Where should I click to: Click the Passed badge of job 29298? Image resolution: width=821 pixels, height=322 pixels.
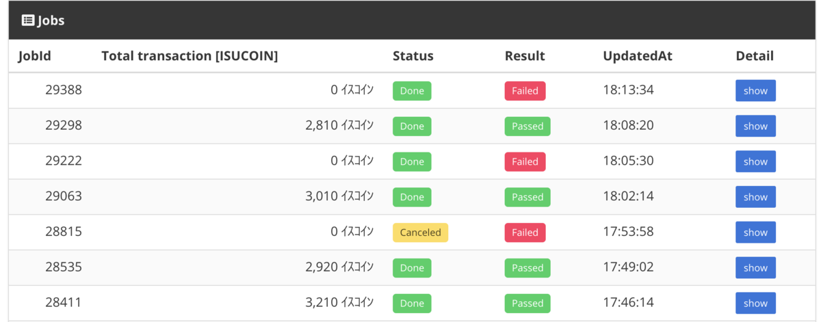[527, 126]
